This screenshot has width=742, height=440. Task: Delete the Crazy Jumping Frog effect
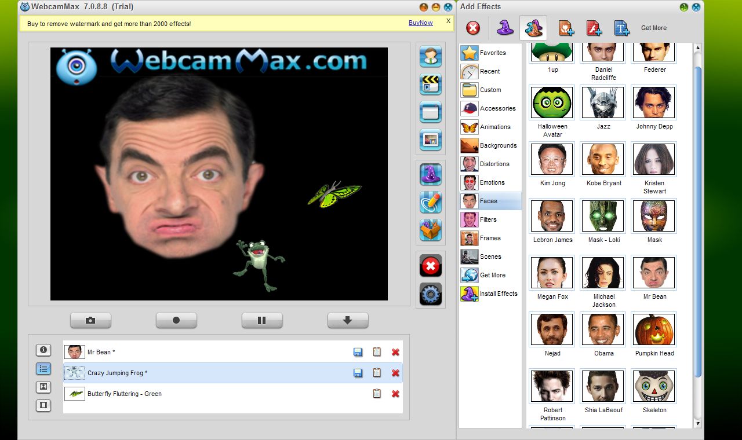point(395,373)
